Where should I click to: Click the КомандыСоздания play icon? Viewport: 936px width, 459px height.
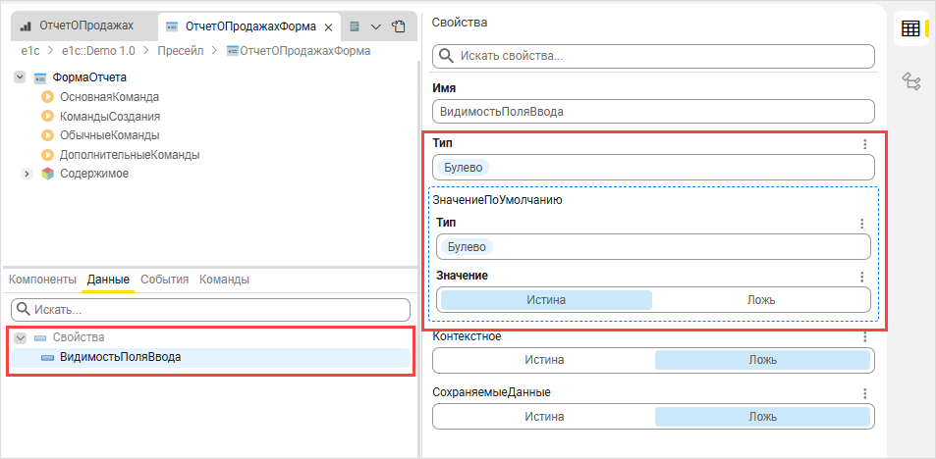click(x=47, y=117)
